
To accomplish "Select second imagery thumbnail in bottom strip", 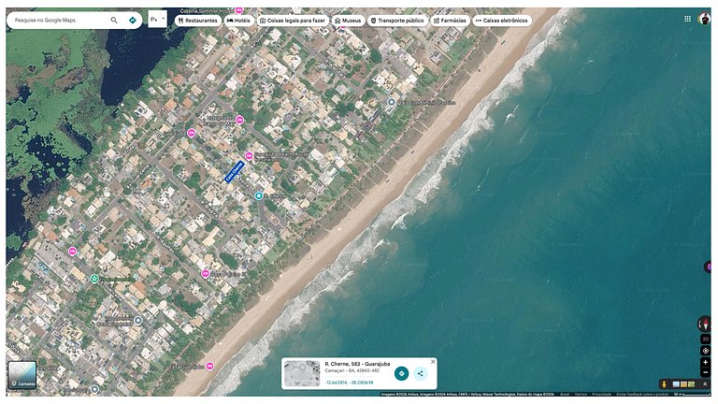I will 683,384.
